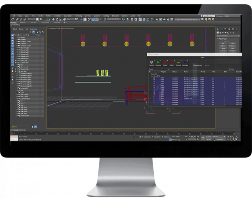Open the reference coordinate View dropdown
This screenshot has width=252, height=199.
coord(71,19)
